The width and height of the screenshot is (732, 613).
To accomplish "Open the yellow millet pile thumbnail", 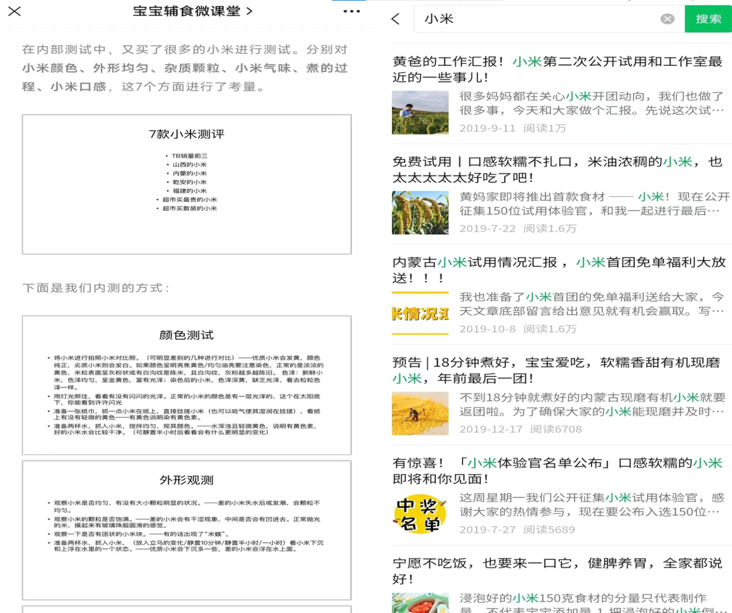I will click(x=420, y=414).
